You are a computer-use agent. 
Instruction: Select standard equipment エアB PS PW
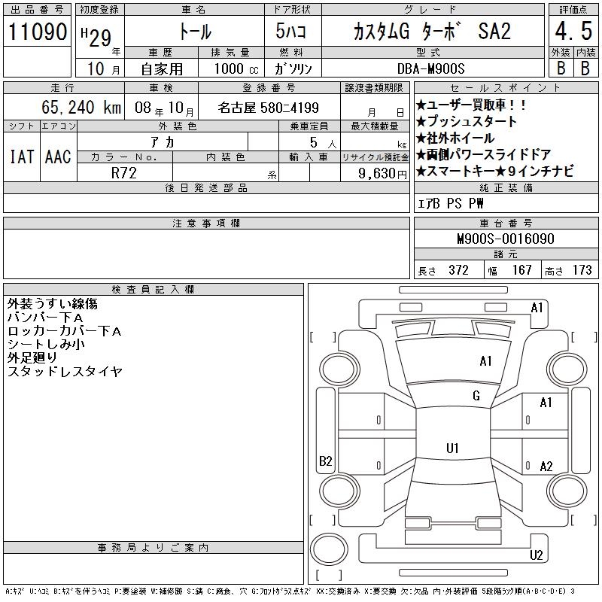(x=450, y=203)
